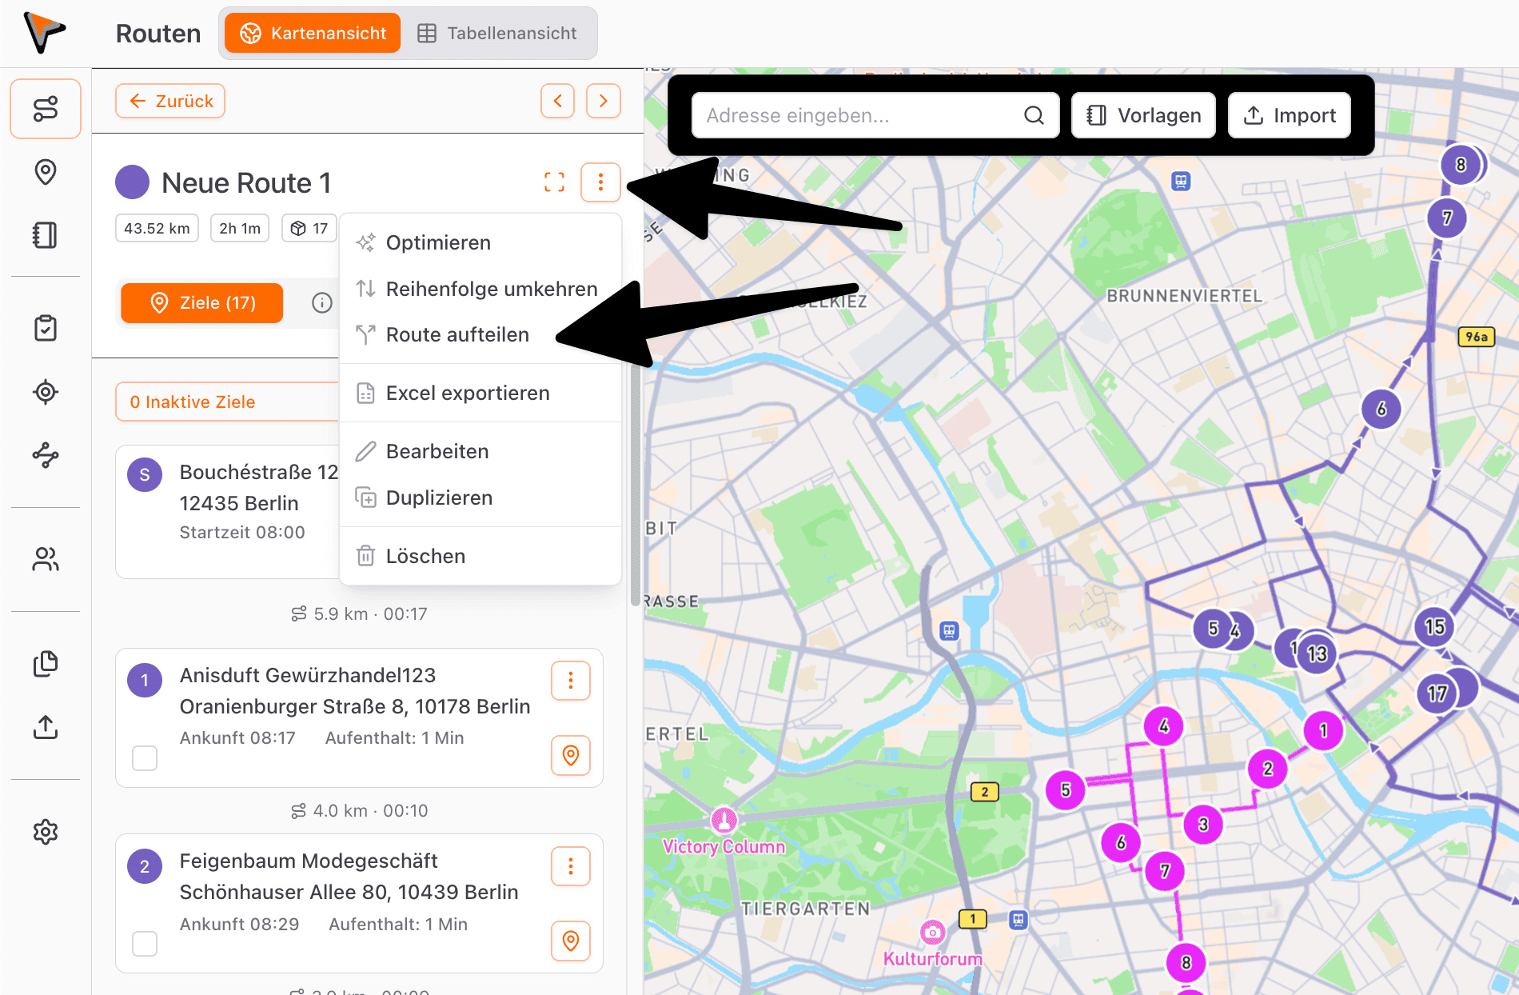Image resolution: width=1519 pixels, height=995 pixels.
Task: Click the purple route color circle
Action: pyautogui.click(x=133, y=182)
